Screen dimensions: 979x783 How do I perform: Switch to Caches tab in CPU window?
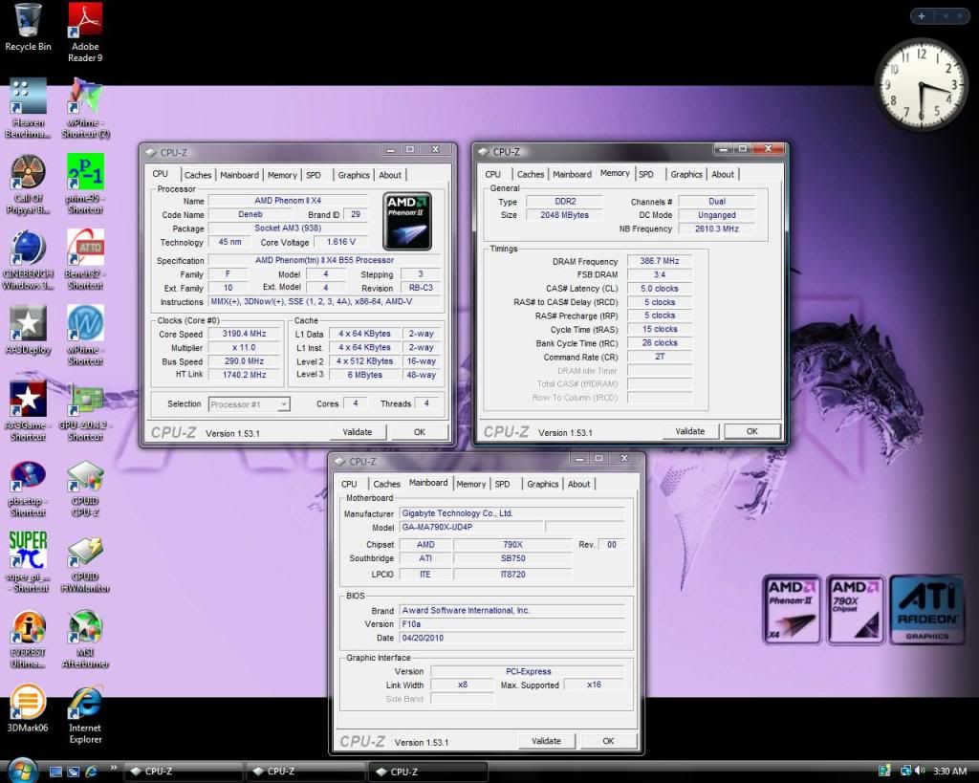coord(198,175)
